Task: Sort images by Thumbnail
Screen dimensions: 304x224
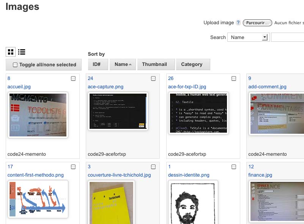Action: click(156, 64)
